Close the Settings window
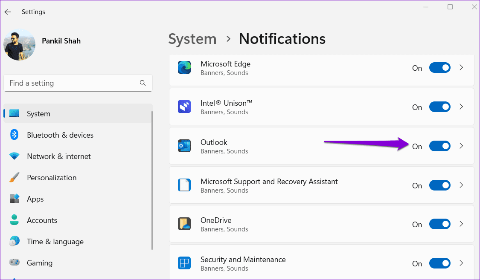 coord(474,7)
